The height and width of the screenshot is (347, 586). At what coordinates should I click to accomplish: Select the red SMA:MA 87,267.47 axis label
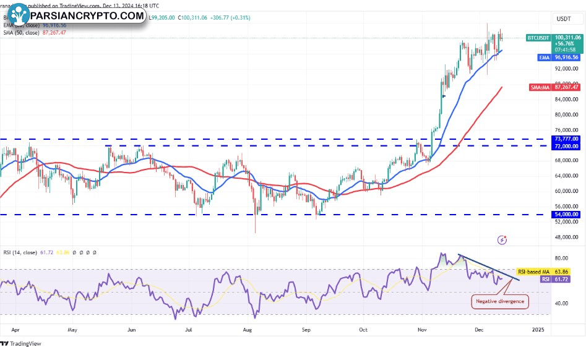554,87
